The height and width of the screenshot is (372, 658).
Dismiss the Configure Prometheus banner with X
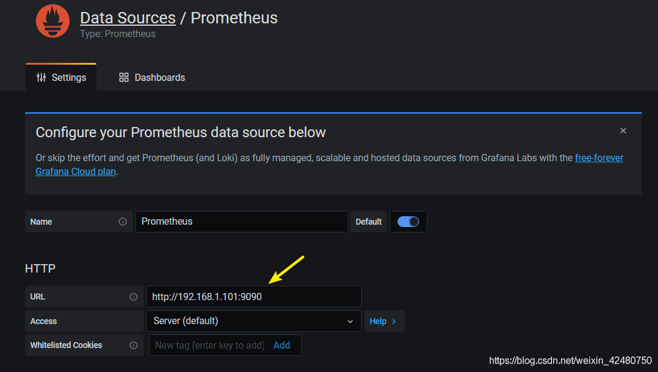pos(623,131)
